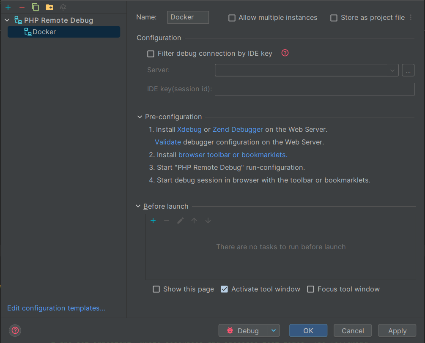Open IDE key filter help icon
Image resolution: width=425 pixels, height=343 pixels.
point(285,53)
